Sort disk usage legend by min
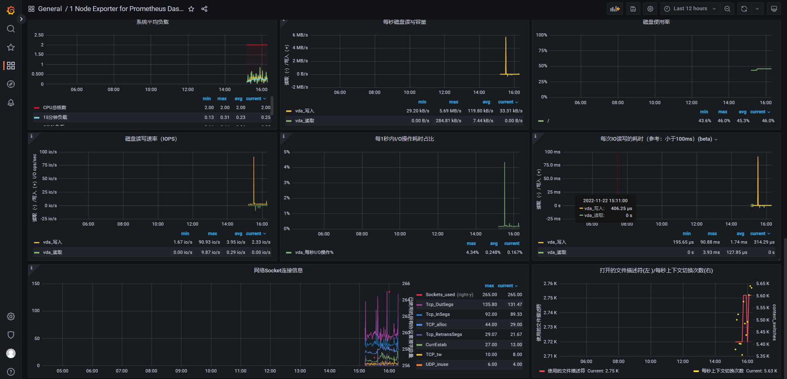This screenshot has height=379, width=787. (704, 112)
